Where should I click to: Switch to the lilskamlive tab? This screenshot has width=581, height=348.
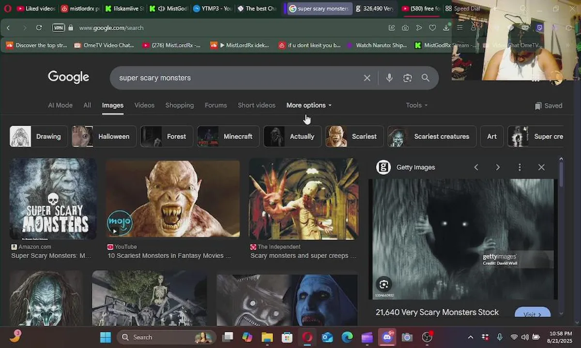tap(124, 9)
